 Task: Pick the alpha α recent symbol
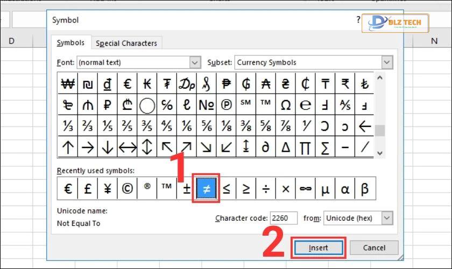point(345,188)
